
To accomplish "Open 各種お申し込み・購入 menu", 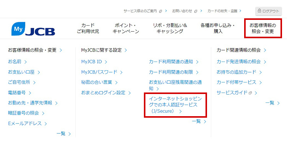I will click(x=218, y=28).
